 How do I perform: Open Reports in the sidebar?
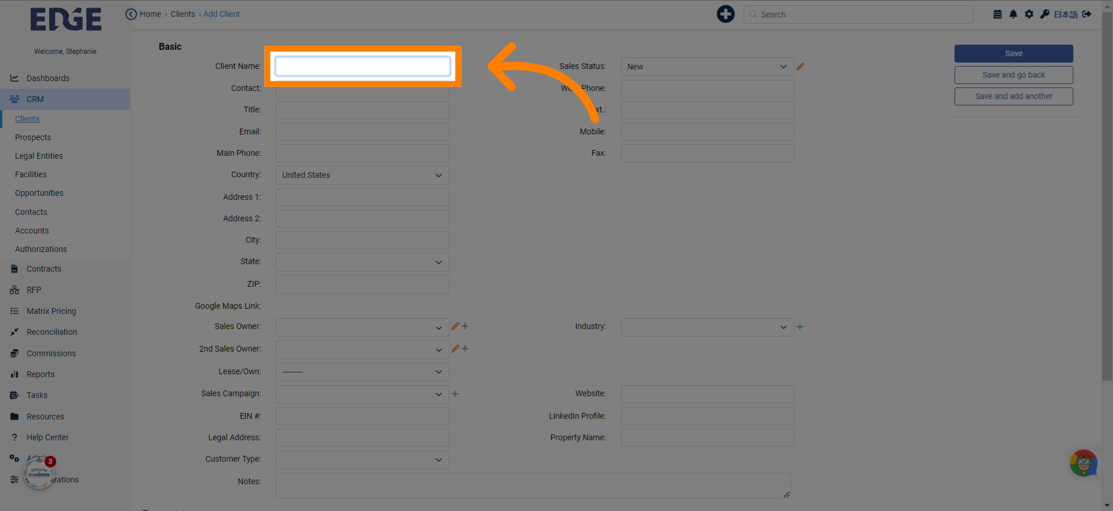(x=65, y=374)
